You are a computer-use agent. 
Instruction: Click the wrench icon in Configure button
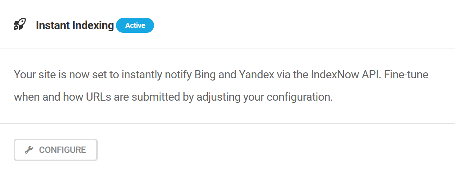(28, 150)
